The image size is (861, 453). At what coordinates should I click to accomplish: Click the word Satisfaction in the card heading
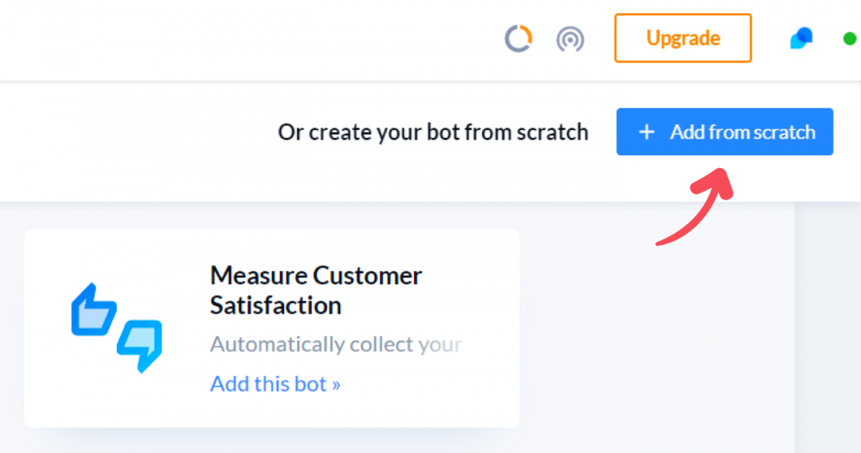[276, 306]
